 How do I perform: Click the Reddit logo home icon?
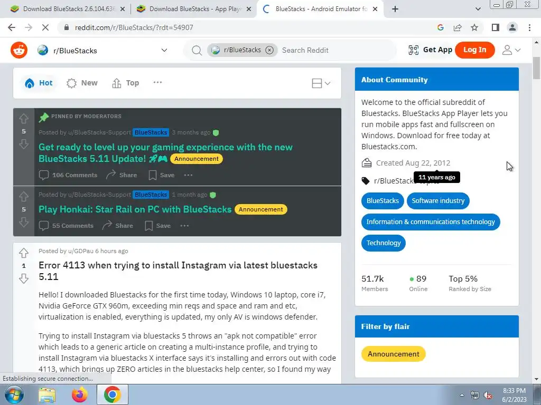click(x=19, y=50)
